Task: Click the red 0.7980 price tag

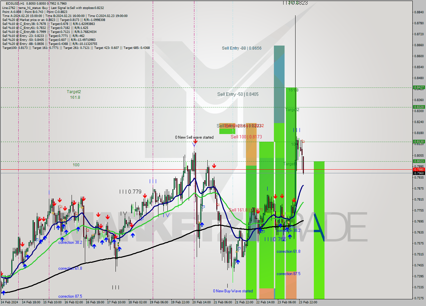Action: point(419,169)
